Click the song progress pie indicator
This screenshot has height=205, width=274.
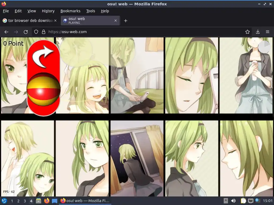[264, 47]
